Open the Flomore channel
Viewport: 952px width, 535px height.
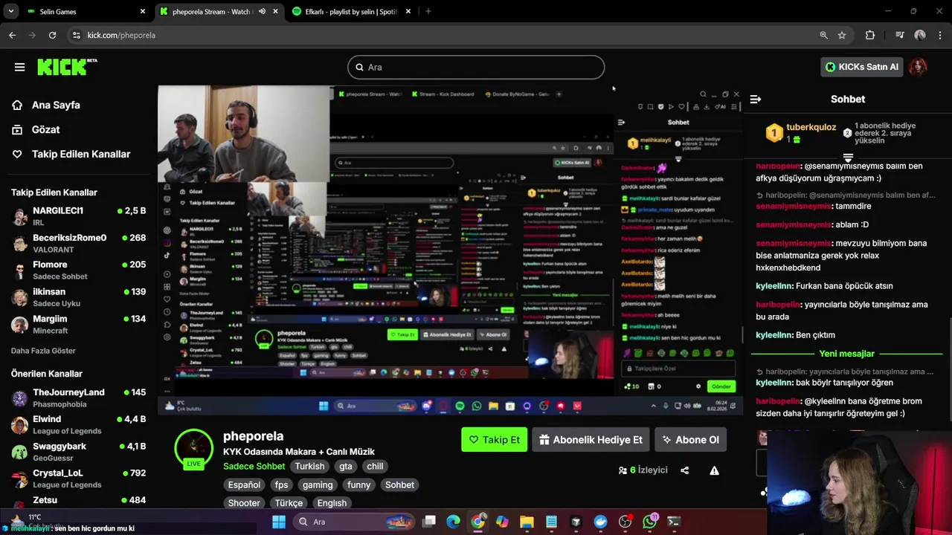tap(79, 270)
